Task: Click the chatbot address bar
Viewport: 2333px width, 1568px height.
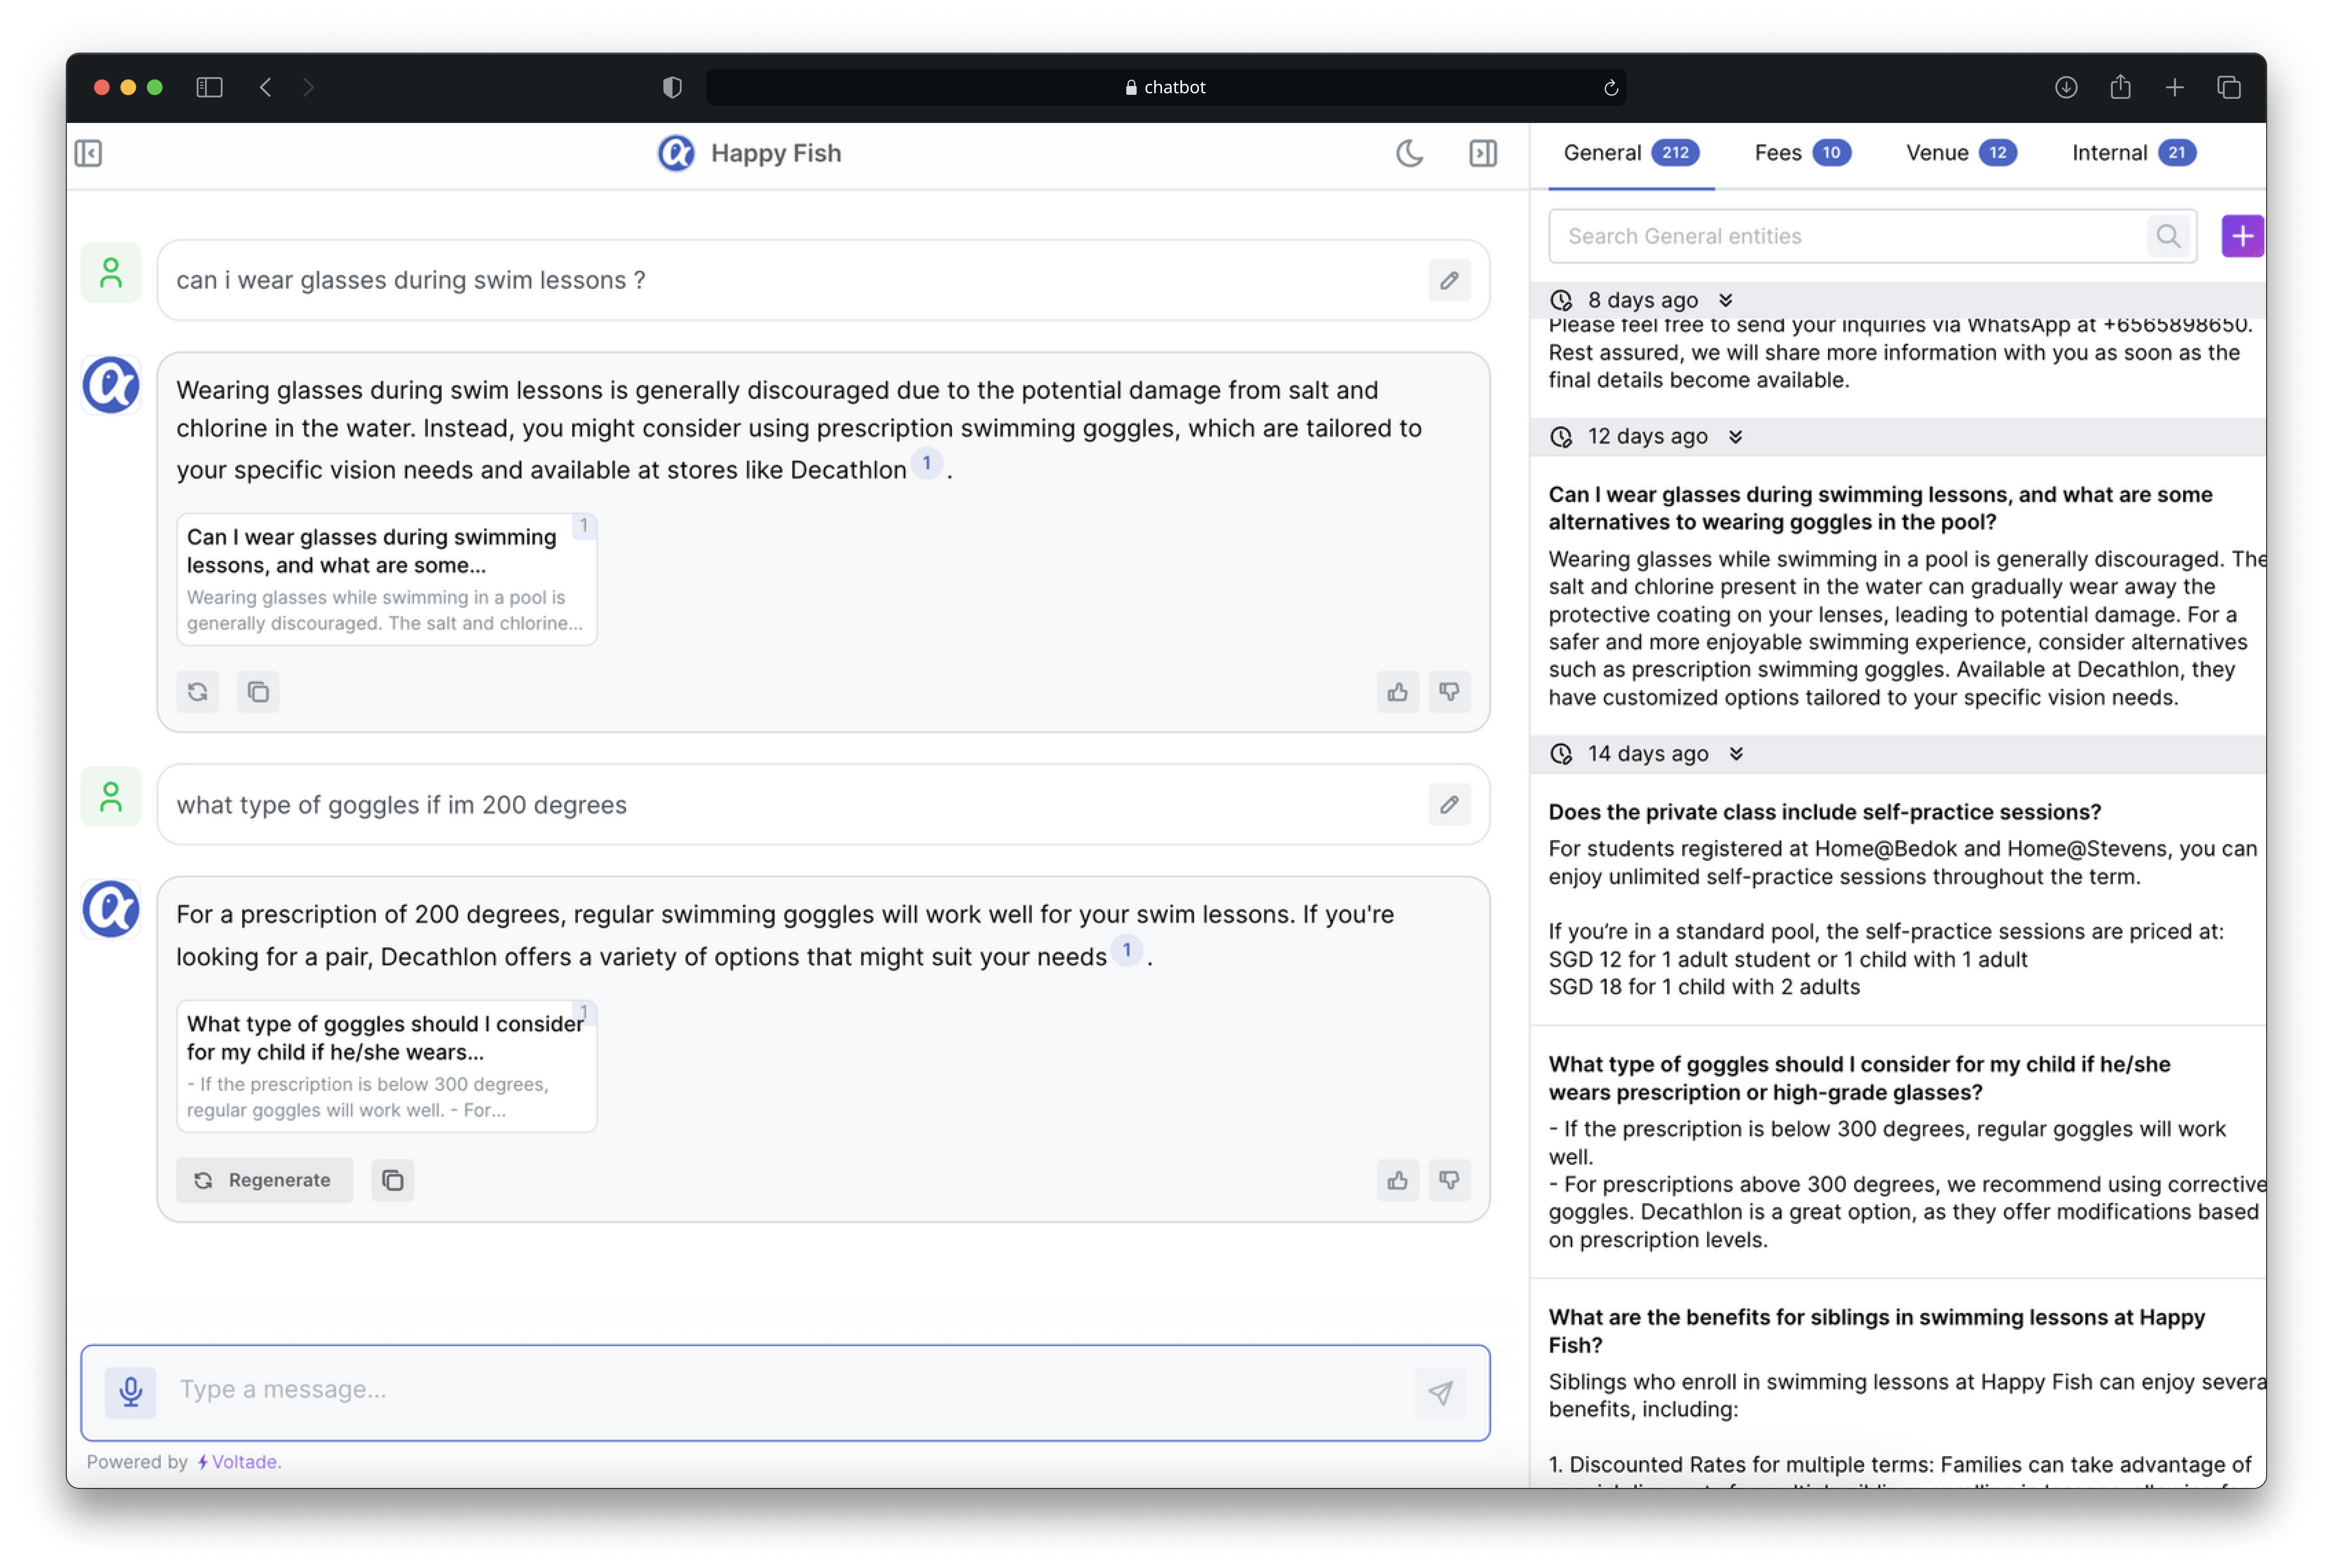Action: 1166,87
